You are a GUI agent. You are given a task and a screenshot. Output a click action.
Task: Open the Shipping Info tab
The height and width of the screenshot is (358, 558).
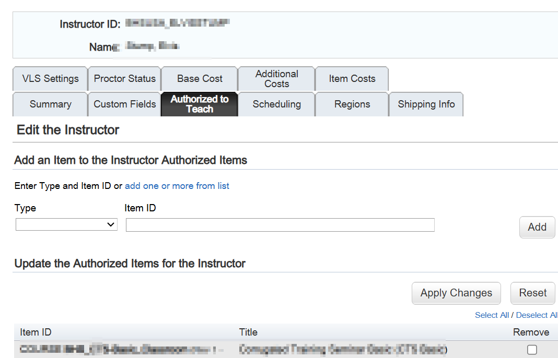426,104
